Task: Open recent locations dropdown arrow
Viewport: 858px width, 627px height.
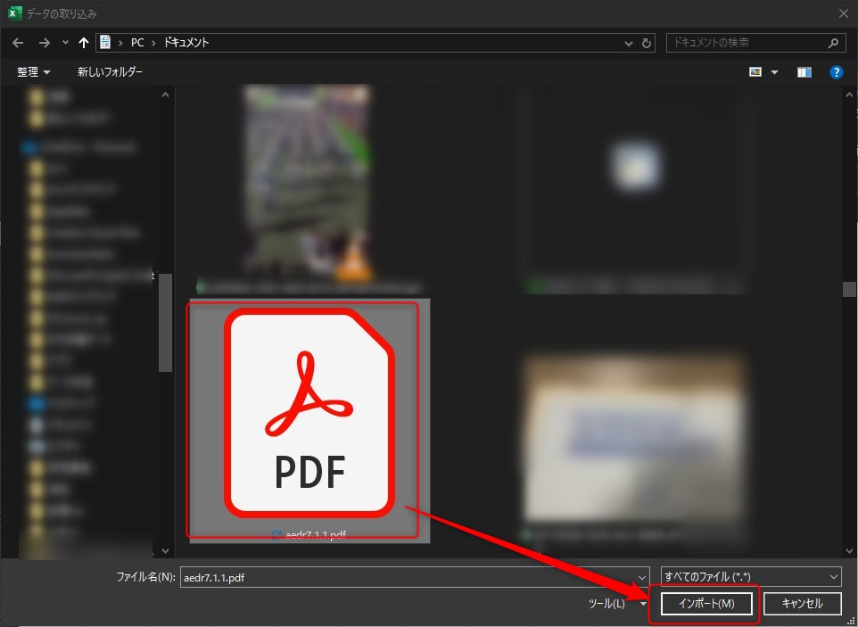Action: [65, 43]
